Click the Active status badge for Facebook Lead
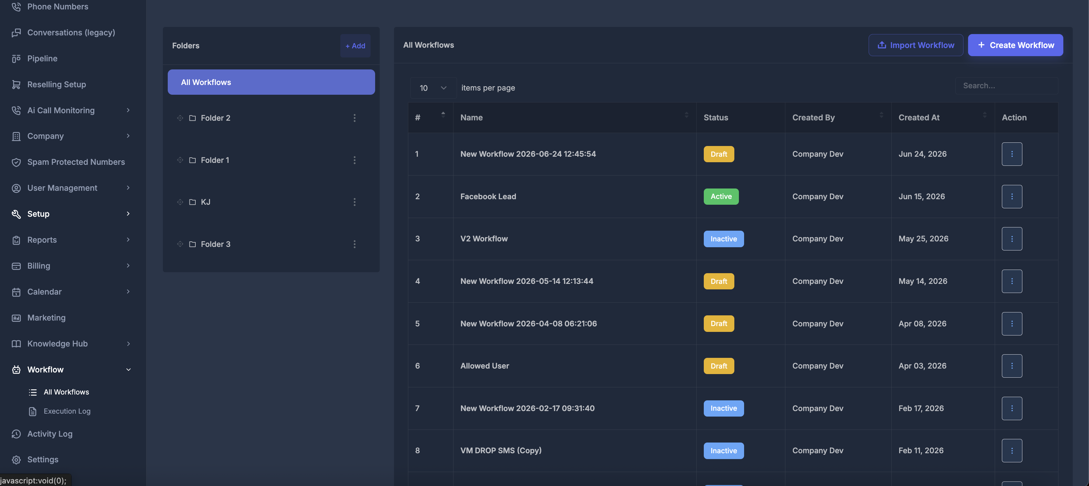Image resolution: width=1089 pixels, height=486 pixels. pos(721,197)
